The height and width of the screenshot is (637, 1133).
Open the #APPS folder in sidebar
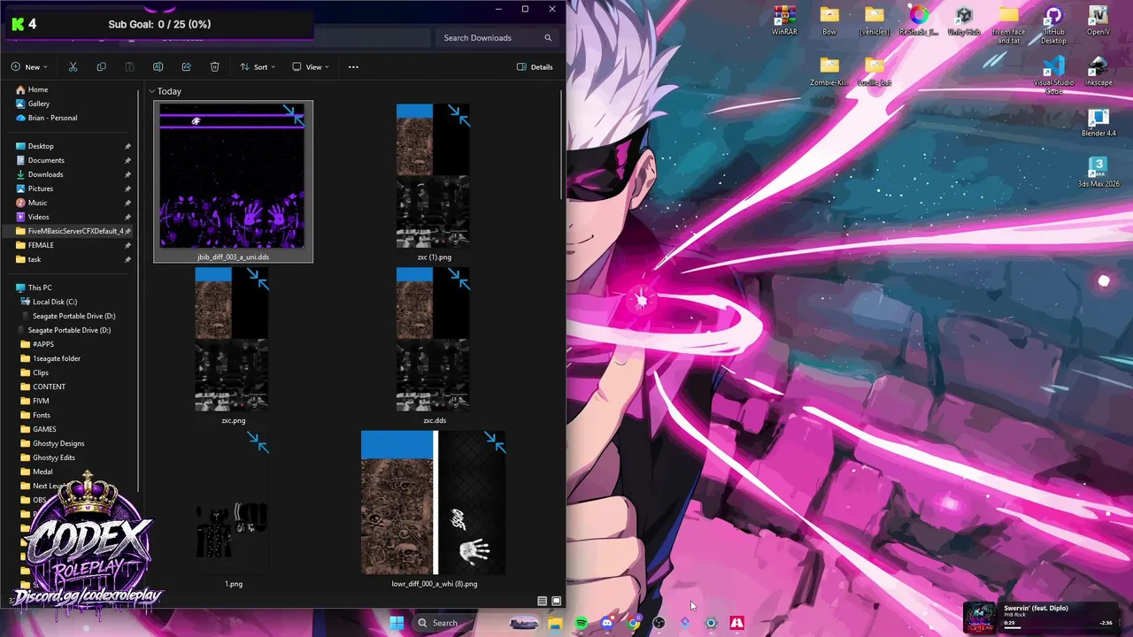(36, 344)
